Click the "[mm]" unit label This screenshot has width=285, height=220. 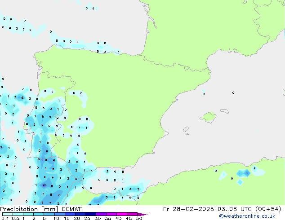coord(50,209)
